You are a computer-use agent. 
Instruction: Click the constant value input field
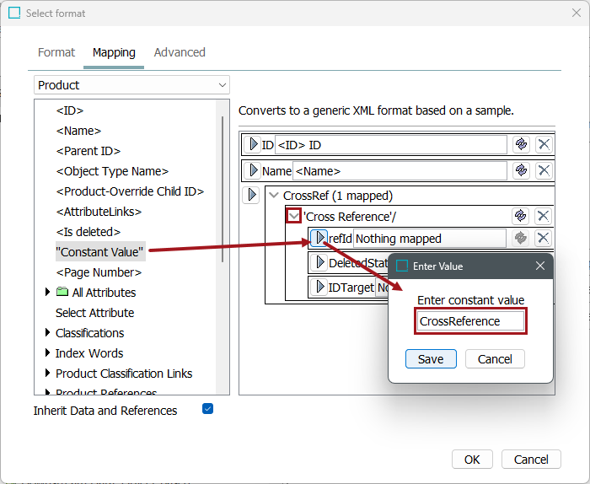coord(470,321)
